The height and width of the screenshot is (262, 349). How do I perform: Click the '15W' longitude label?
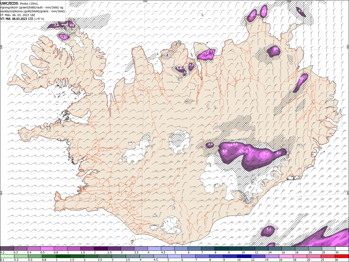[x=289, y=1]
